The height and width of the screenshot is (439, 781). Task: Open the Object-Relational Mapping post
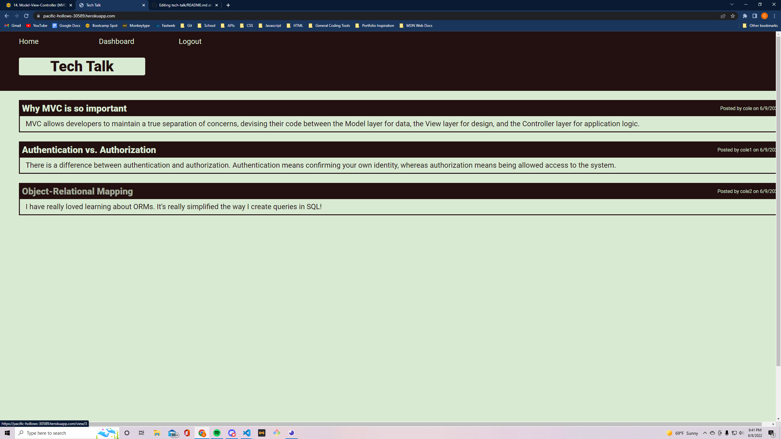pos(77,191)
